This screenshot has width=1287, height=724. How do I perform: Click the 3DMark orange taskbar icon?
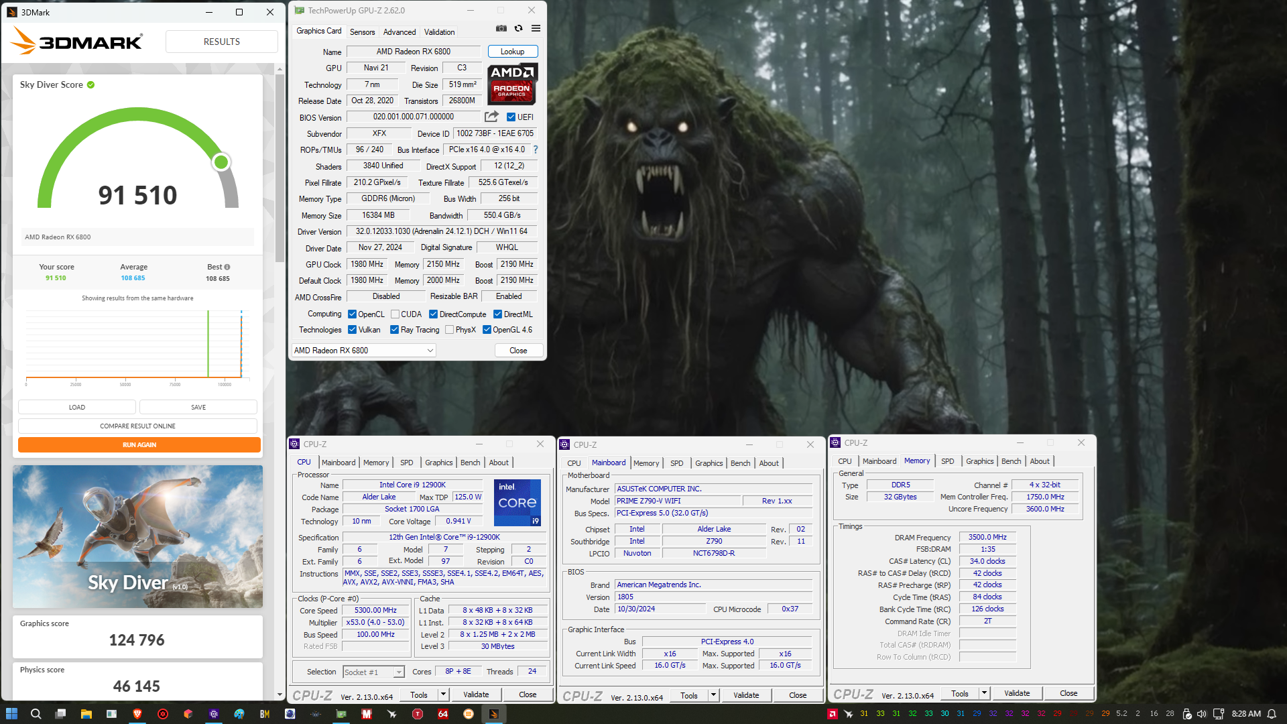tap(494, 714)
